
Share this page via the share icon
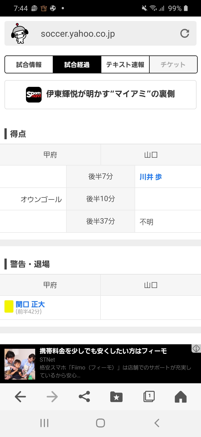(84, 396)
